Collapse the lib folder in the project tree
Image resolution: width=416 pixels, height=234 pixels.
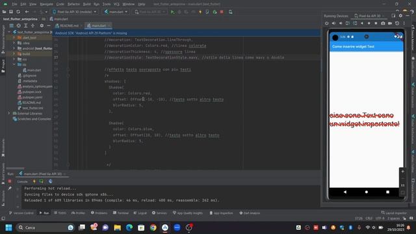click(14, 64)
